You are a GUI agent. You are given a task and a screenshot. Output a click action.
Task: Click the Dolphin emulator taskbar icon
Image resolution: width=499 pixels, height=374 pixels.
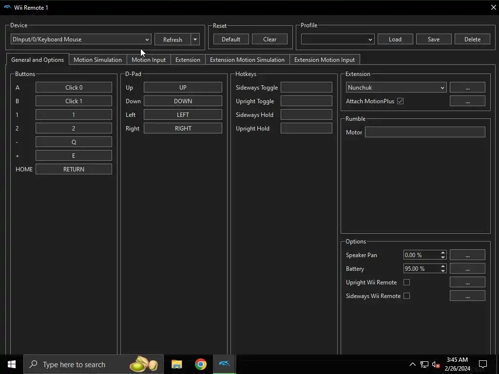224,364
